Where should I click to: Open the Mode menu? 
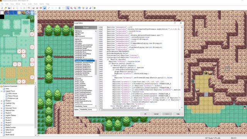pyautogui.click(x=18, y=4)
